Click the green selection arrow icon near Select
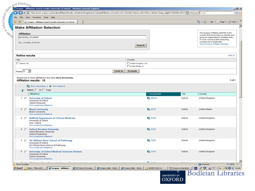The image size is (255, 191). 23,90
